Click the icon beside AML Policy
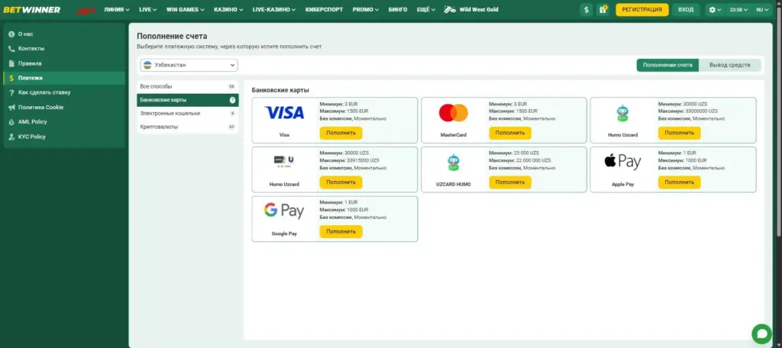 (11, 121)
